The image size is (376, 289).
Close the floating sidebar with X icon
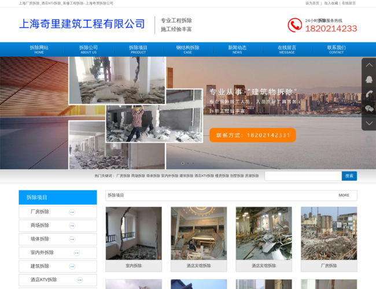point(369,140)
